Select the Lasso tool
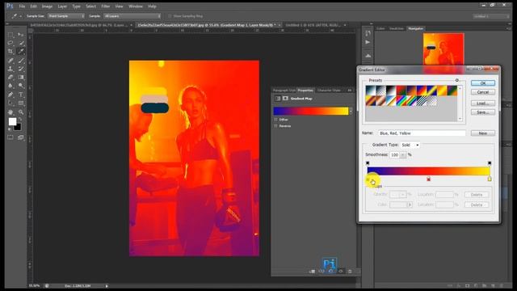The width and height of the screenshot is (517, 291). click(11, 43)
